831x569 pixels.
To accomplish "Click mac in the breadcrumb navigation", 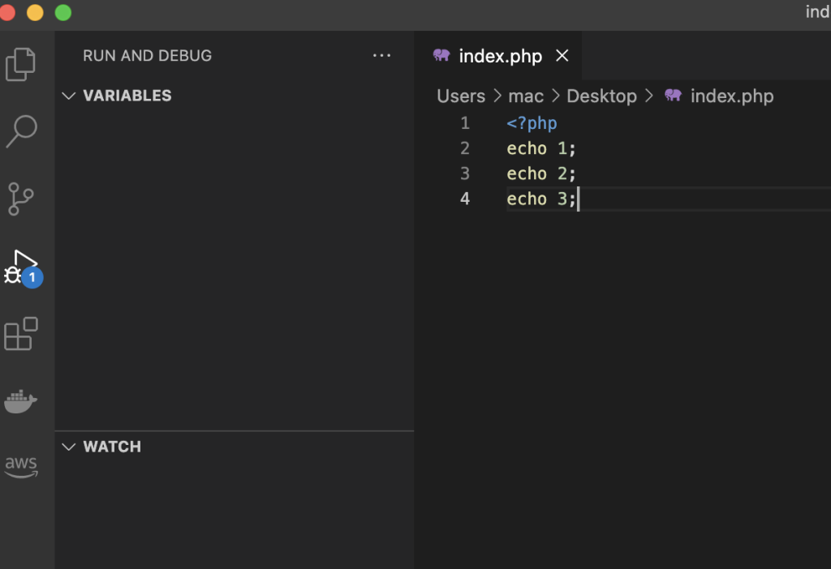I will tap(526, 96).
